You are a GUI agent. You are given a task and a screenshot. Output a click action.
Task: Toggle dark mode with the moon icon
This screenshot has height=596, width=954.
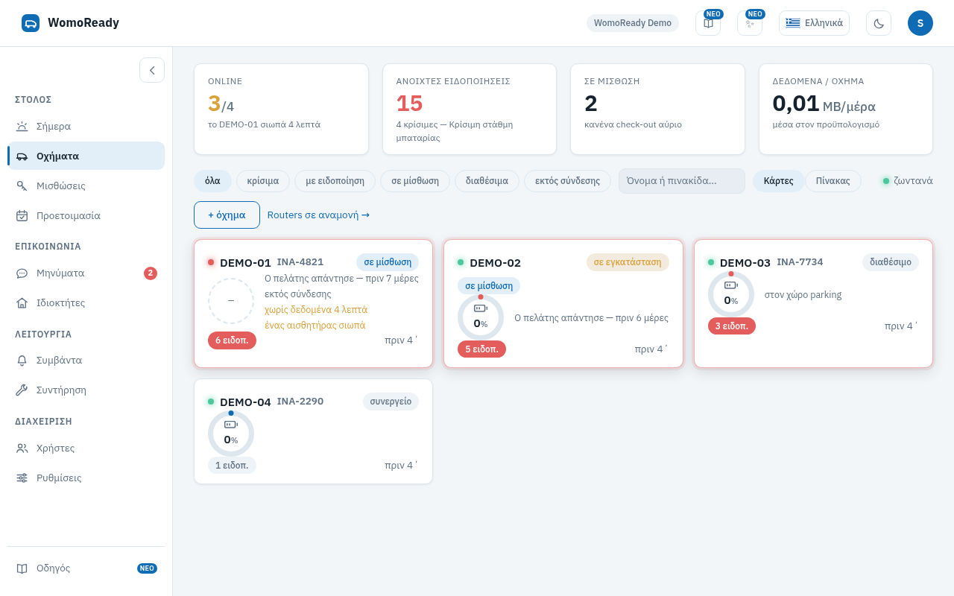coord(879,23)
